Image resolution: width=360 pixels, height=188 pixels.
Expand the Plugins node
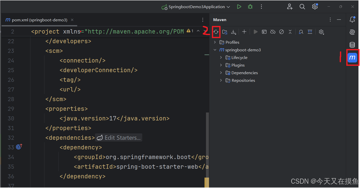(221, 65)
